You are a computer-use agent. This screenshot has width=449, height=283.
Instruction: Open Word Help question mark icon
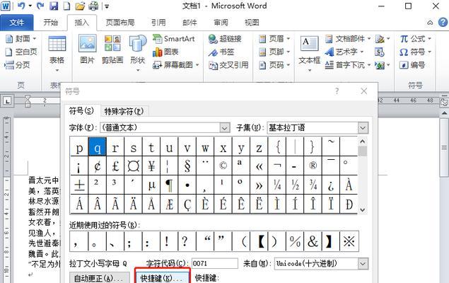click(x=443, y=23)
